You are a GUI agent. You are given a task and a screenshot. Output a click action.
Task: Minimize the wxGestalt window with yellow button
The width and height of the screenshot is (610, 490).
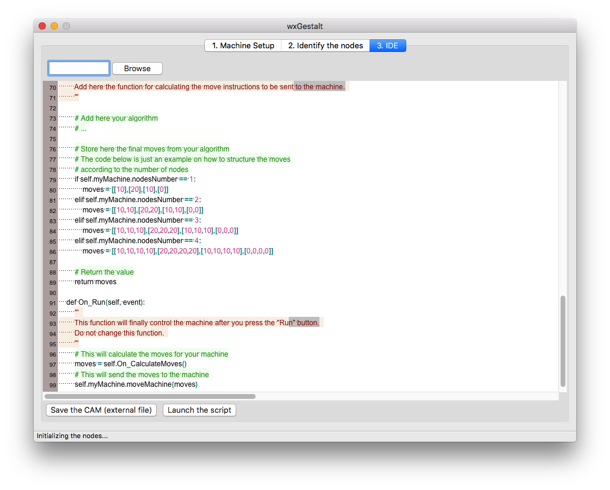click(x=54, y=26)
